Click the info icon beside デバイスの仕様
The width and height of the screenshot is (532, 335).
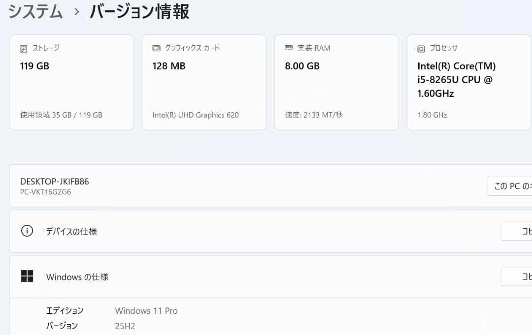click(x=27, y=231)
